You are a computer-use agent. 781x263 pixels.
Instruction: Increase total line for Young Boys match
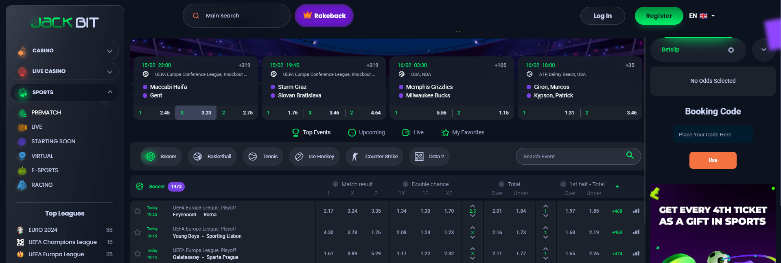(473, 227)
